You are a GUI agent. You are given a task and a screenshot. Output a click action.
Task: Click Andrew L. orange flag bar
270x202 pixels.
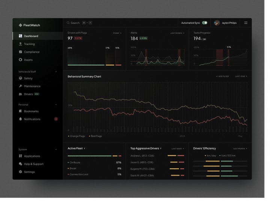[x=172, y=156]
